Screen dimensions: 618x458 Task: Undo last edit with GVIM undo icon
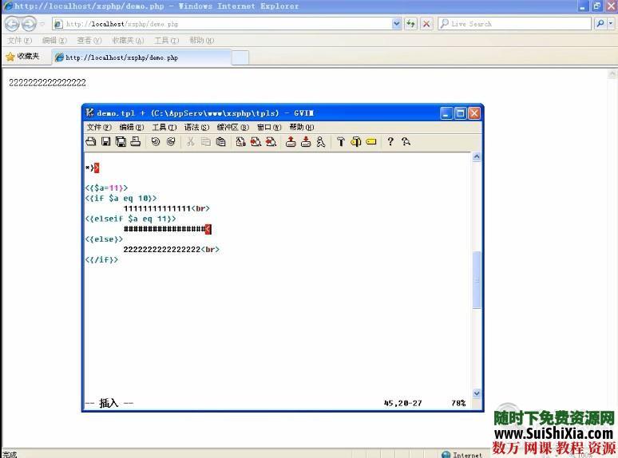coord(156,142)
